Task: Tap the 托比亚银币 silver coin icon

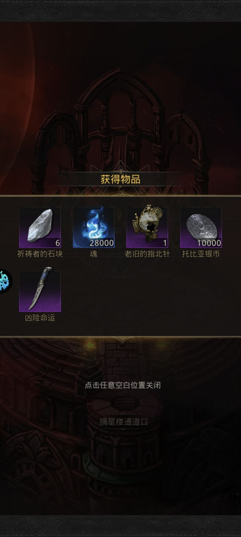Action: (x=201, y=227)
